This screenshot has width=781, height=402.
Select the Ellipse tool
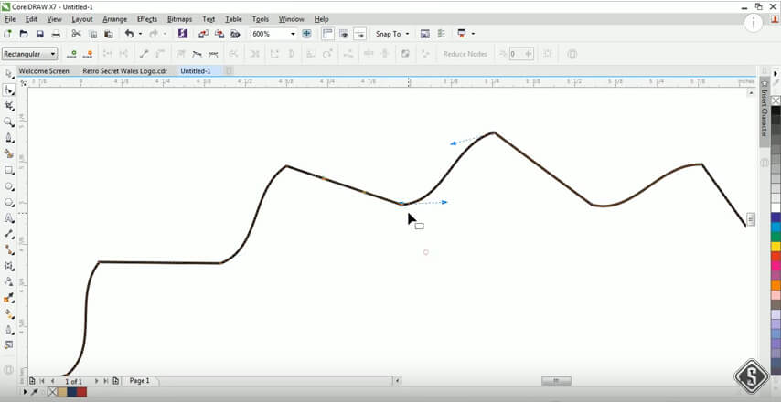click(9, 187)
